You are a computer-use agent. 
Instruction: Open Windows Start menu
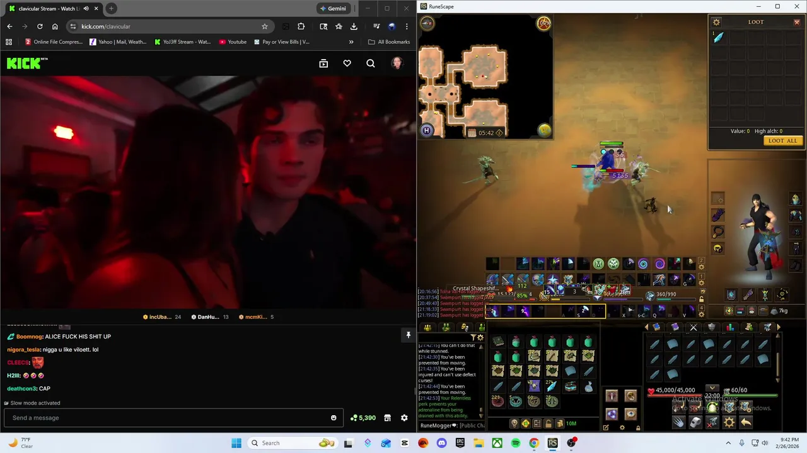[x=236, y=443]
